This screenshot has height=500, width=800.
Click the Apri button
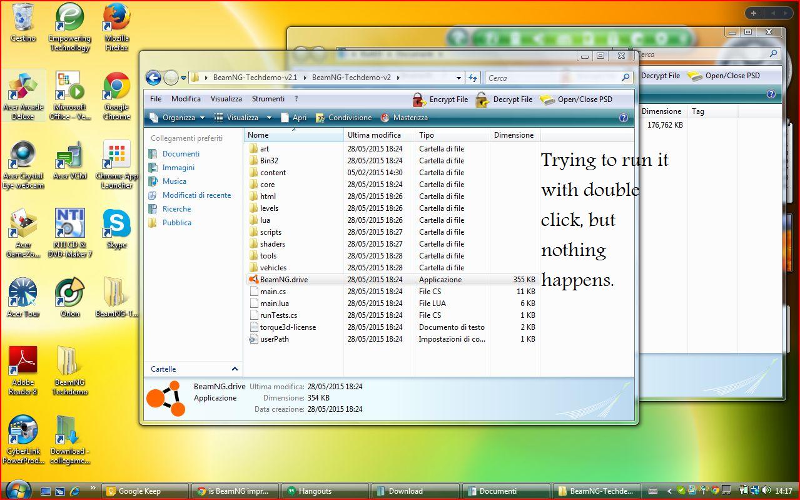(293, 118)
